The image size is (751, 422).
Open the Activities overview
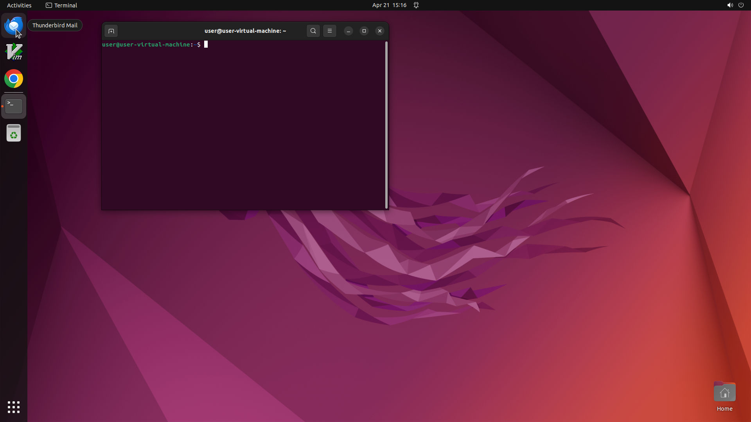coord(19,5)
